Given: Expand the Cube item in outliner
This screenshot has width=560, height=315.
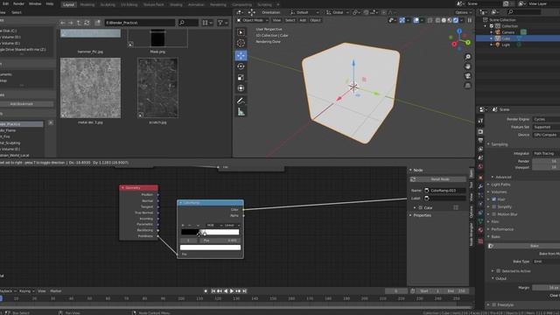Looking at the screenshot, I should coord(492,38).
